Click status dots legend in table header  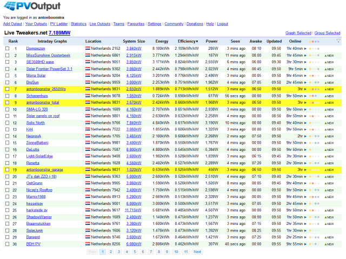click(314, 42)
